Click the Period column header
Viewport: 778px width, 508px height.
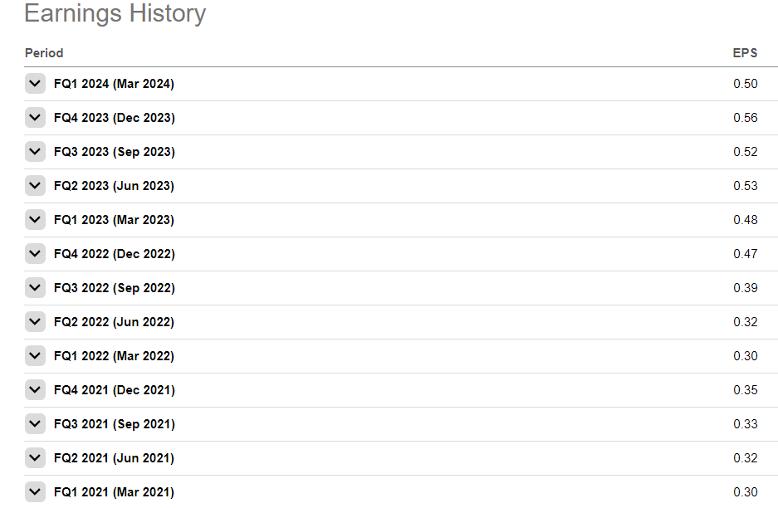(44, 53)
